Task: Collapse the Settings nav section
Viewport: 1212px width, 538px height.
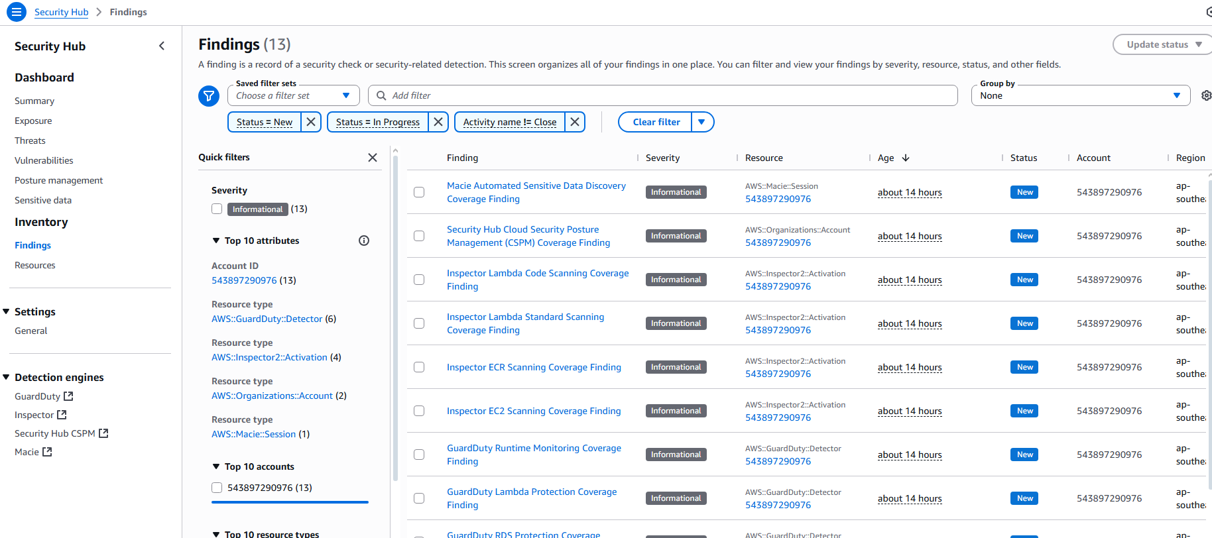Action: (x=6, y=311)
